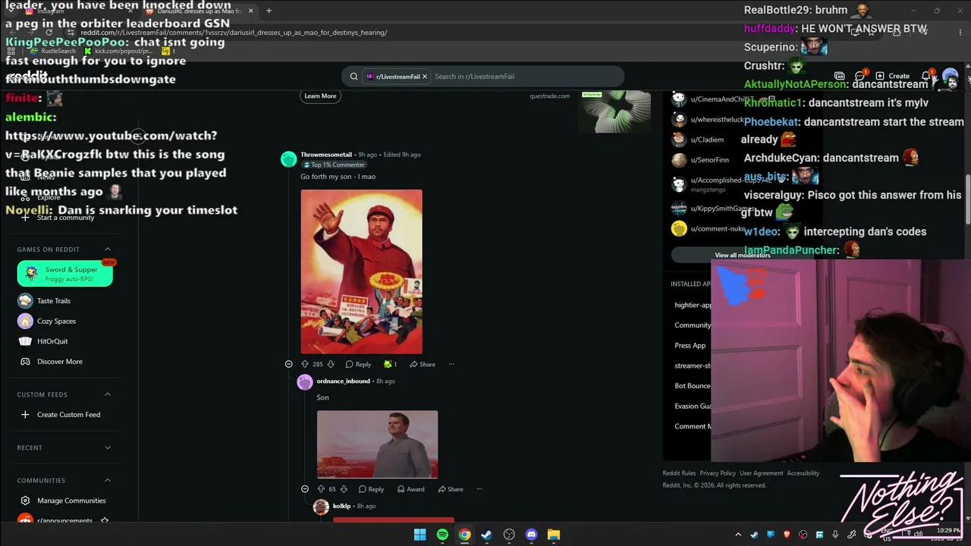The width and height of the screenshot is (971, 546).
Task: Open moderator u/CJadiem profile
Action: click(x=707, y=140)
